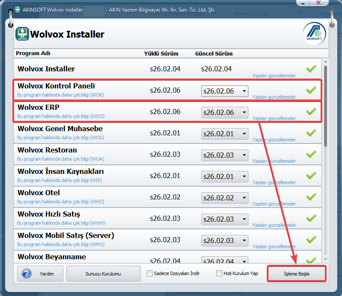Click the AKINSOFT logo in header
This screenshot has width=342, height=296.
click(314, 33)
